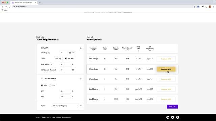Reload the start.weka.io page
The image size is (216, 121).
click(x=10, y=7)
